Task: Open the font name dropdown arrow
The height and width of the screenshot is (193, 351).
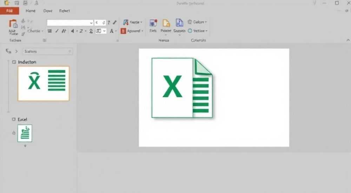Action: pos(91,23)
